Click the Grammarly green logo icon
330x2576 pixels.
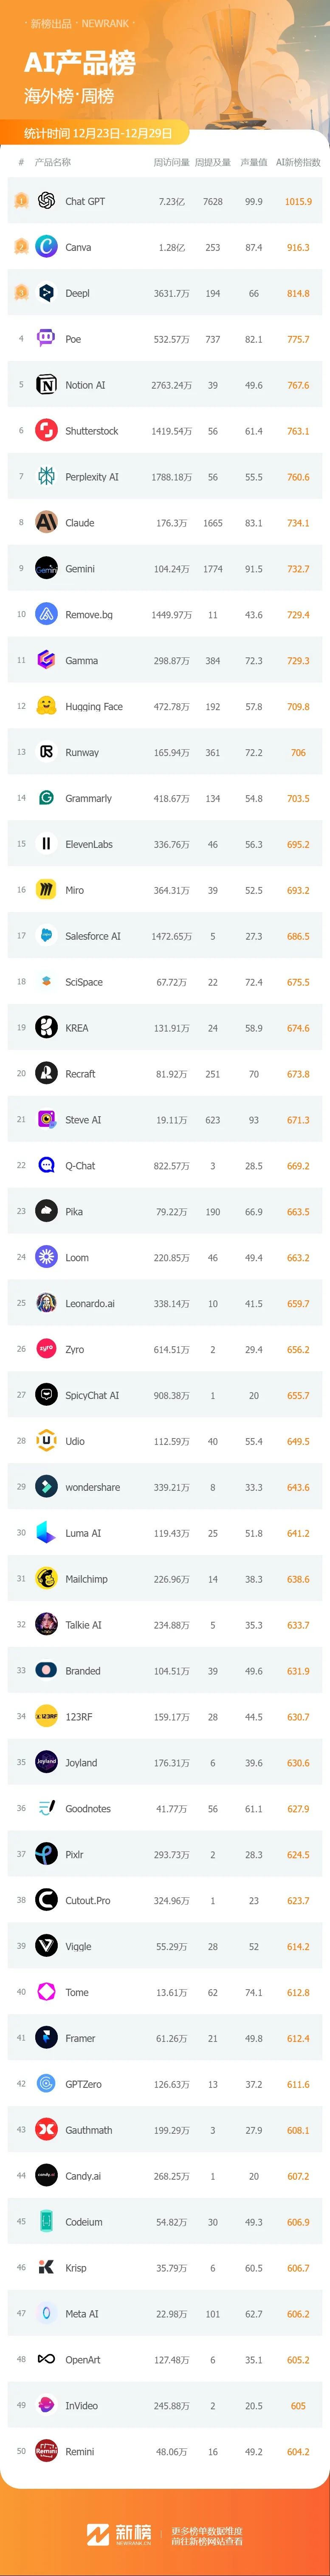[46, 798]
